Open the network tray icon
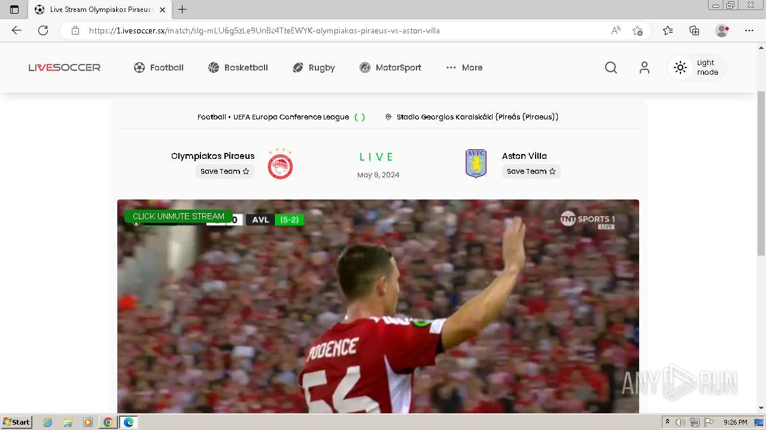Image resolution: width=766 pixels, height=430 pixels. click(695, 422)
